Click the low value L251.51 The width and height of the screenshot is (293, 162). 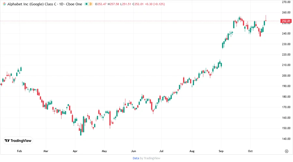[126, 4]
